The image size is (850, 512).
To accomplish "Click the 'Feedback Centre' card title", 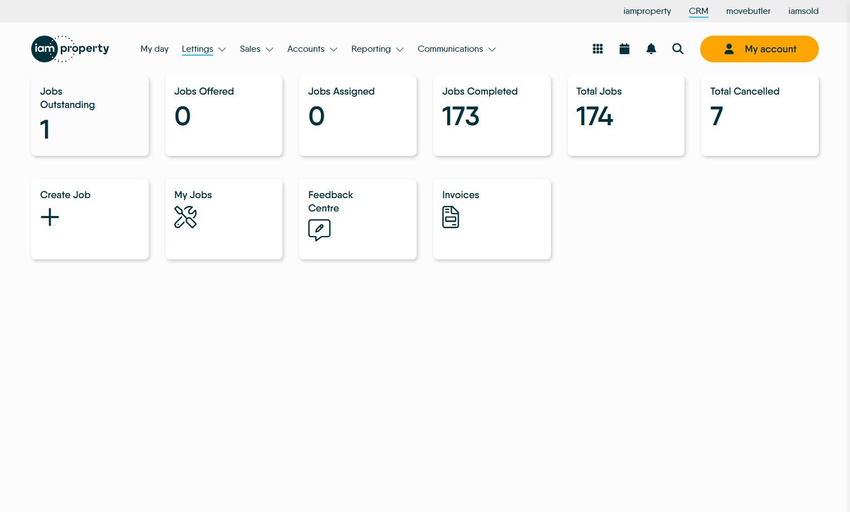I will click(330, 201).
